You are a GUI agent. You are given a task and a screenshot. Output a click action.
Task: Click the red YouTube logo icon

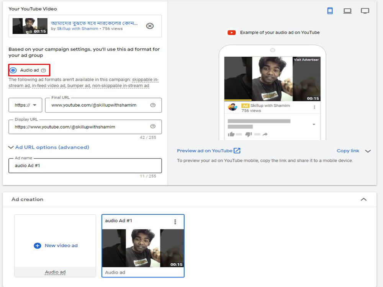pos(232,33)
